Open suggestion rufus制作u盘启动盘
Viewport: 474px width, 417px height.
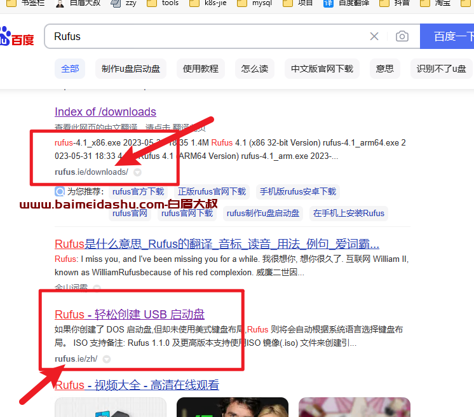(x=262, y=214)
